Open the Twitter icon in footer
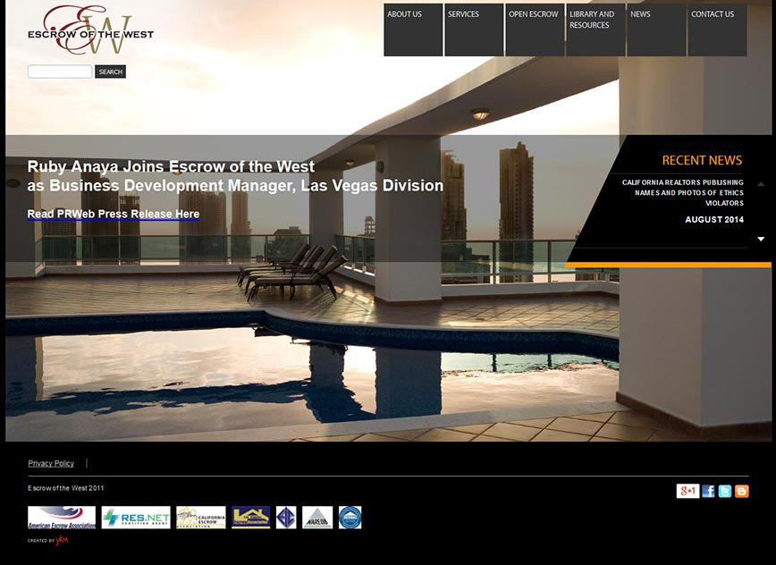This screenshot has width=776, height=565. (x=725, y=491)
